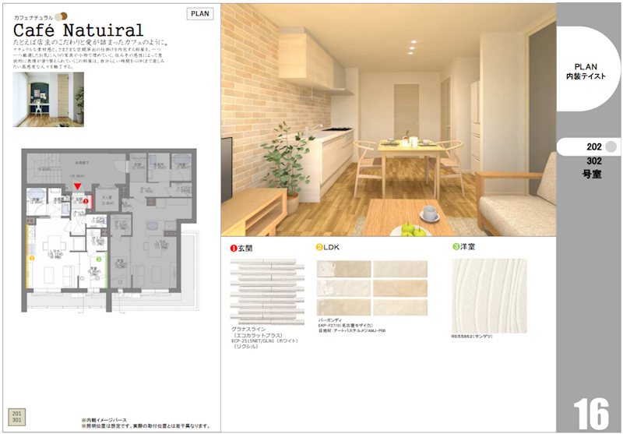
Task: Click the red circle marker on floor plan
Action: pyautogui.click(x=87, y=202)
